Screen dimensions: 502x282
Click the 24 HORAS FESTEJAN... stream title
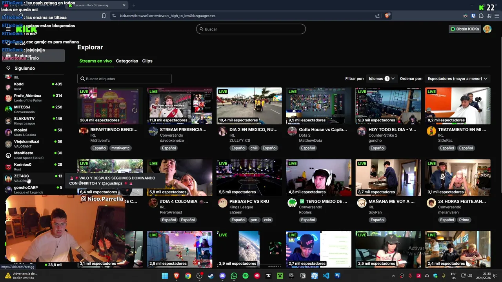click(x=462, y=201)
